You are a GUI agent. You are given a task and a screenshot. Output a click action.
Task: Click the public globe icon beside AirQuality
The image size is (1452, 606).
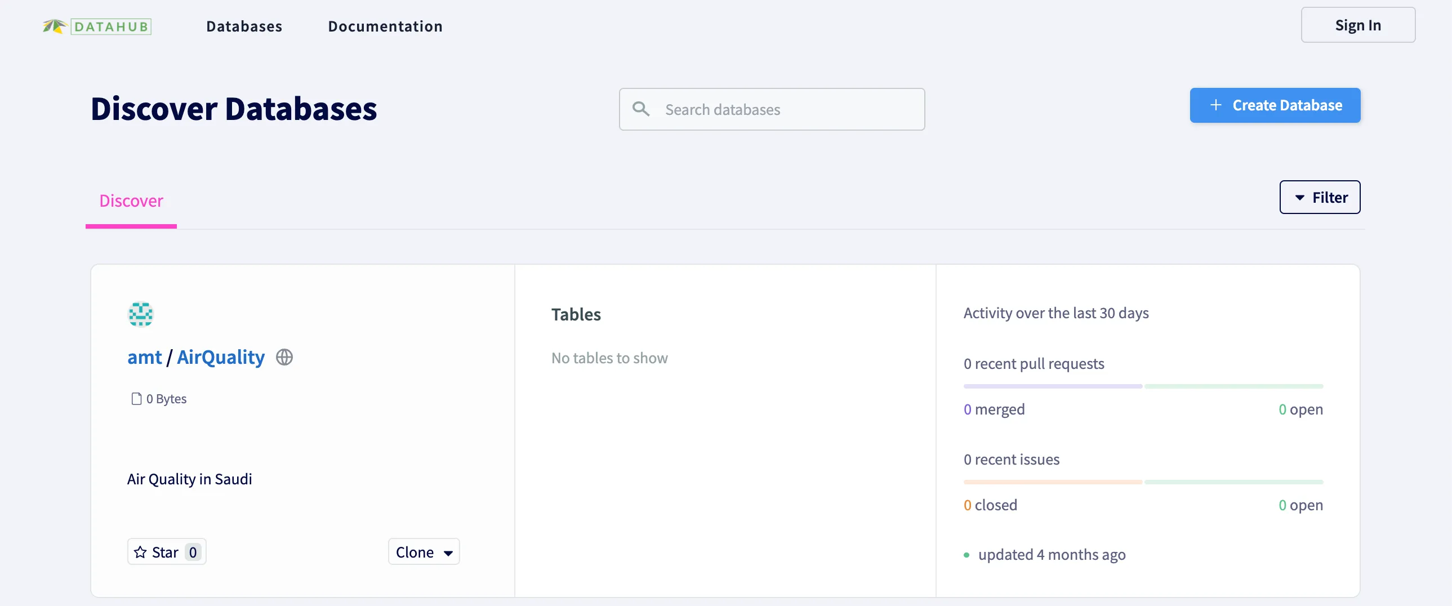coord(284,357)
